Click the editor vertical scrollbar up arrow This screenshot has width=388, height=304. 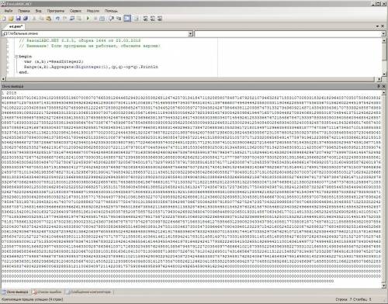[384, 40]
